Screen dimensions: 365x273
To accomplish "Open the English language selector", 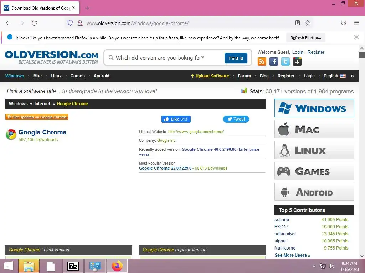I will click(x=334, y=76).
